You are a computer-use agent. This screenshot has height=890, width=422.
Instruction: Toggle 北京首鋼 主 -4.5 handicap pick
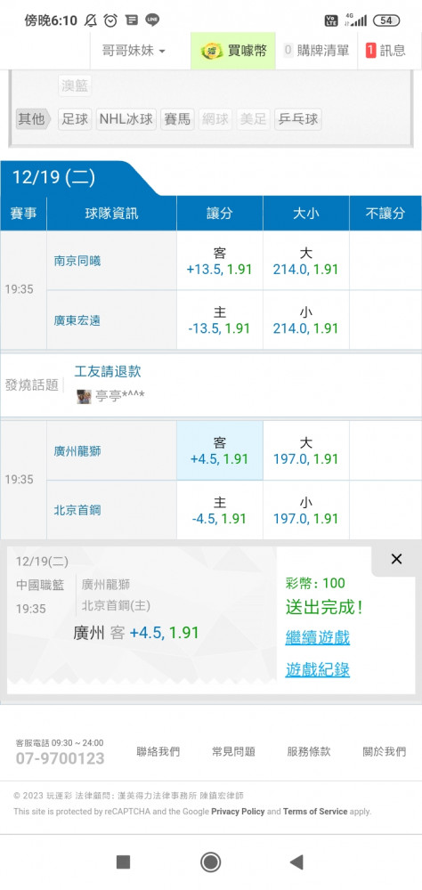pos(220,510)
